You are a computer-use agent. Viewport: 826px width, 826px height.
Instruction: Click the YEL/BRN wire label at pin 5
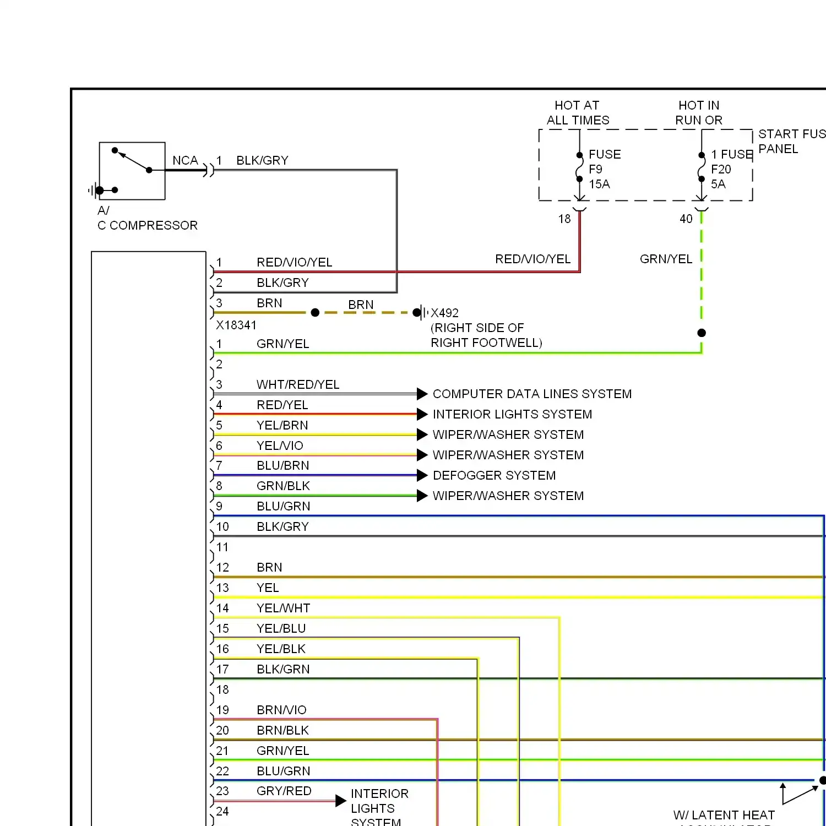point(282,425)
